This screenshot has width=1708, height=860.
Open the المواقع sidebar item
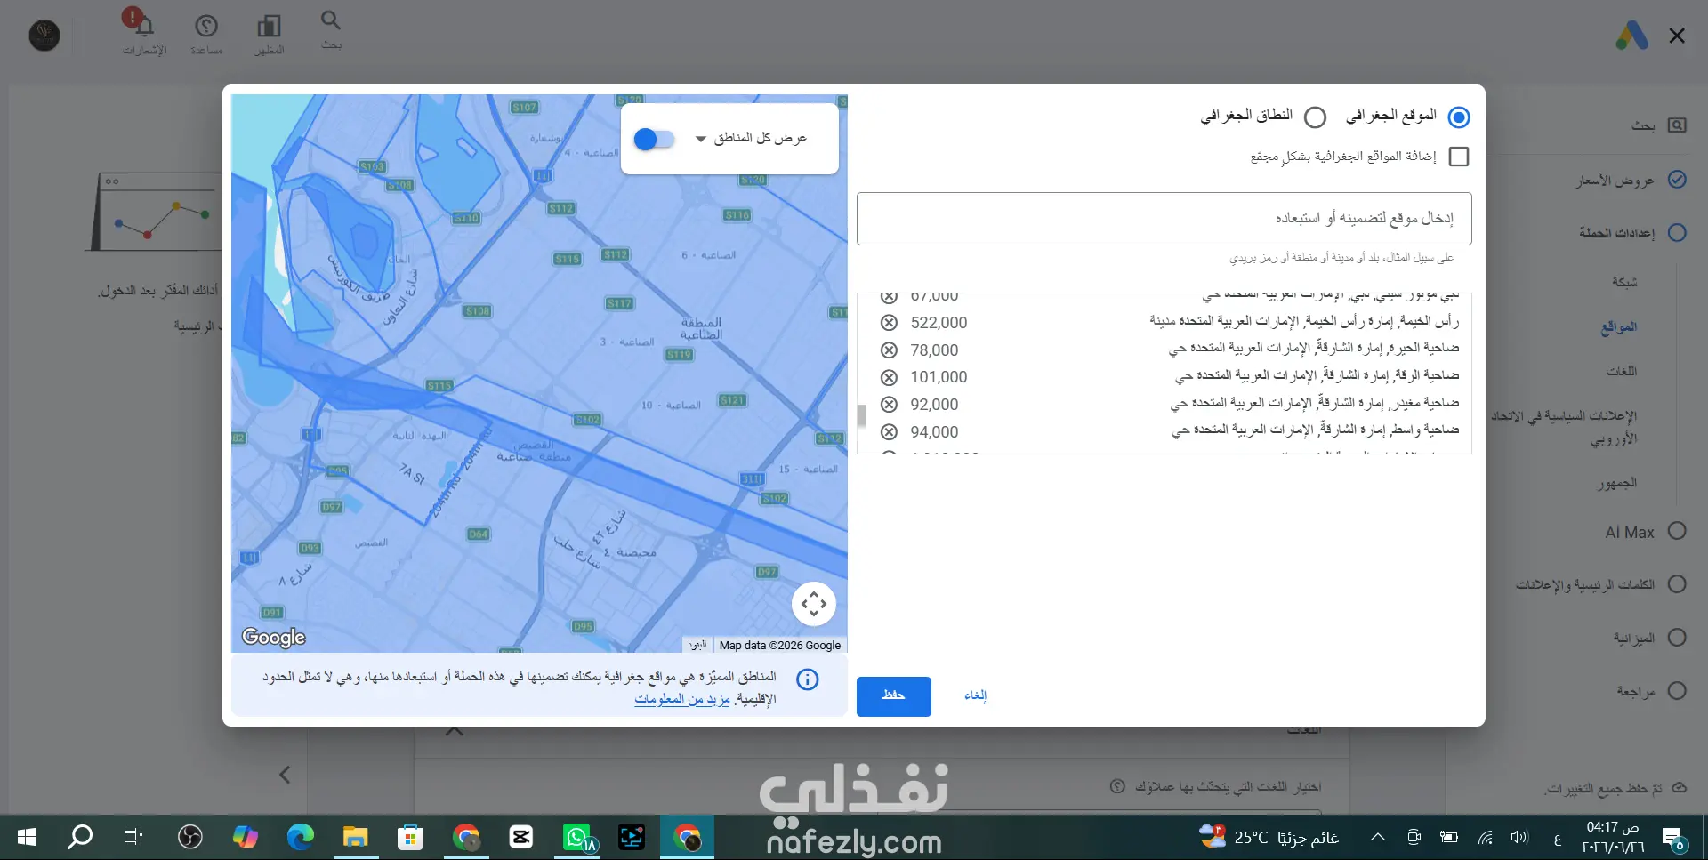(1619, 326)
